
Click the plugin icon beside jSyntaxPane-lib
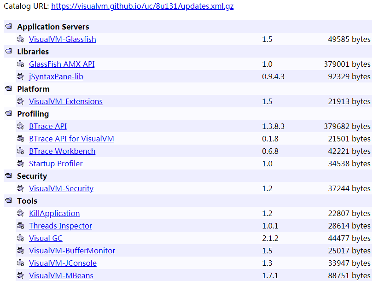[x=21, y=76]
